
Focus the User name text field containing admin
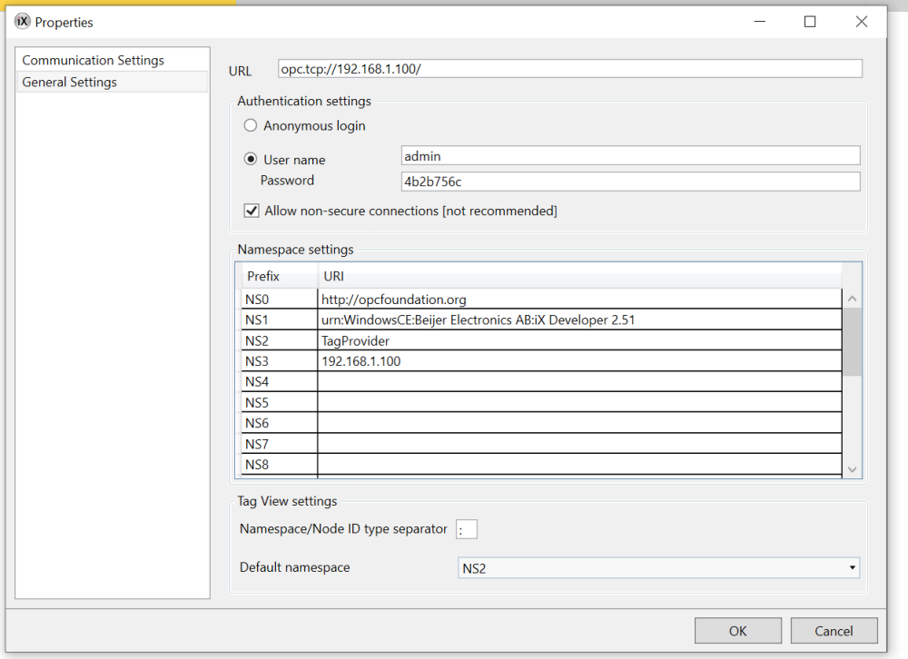click(631, 156)
